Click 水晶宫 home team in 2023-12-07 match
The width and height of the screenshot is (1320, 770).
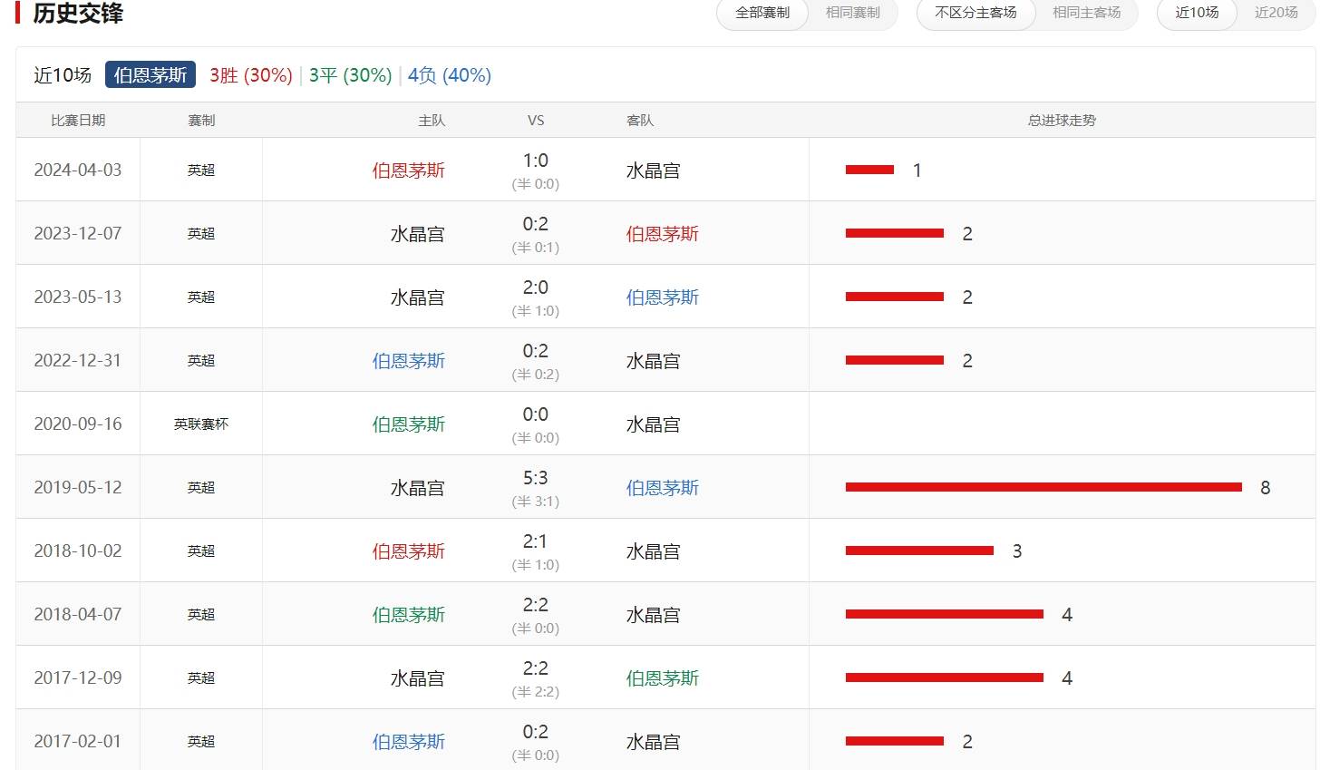point(417,234)
